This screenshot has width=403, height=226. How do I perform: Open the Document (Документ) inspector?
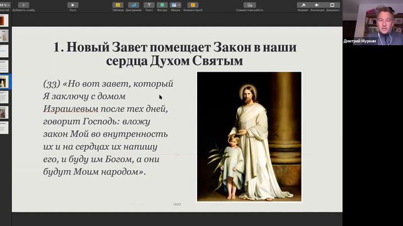point(332,5)
